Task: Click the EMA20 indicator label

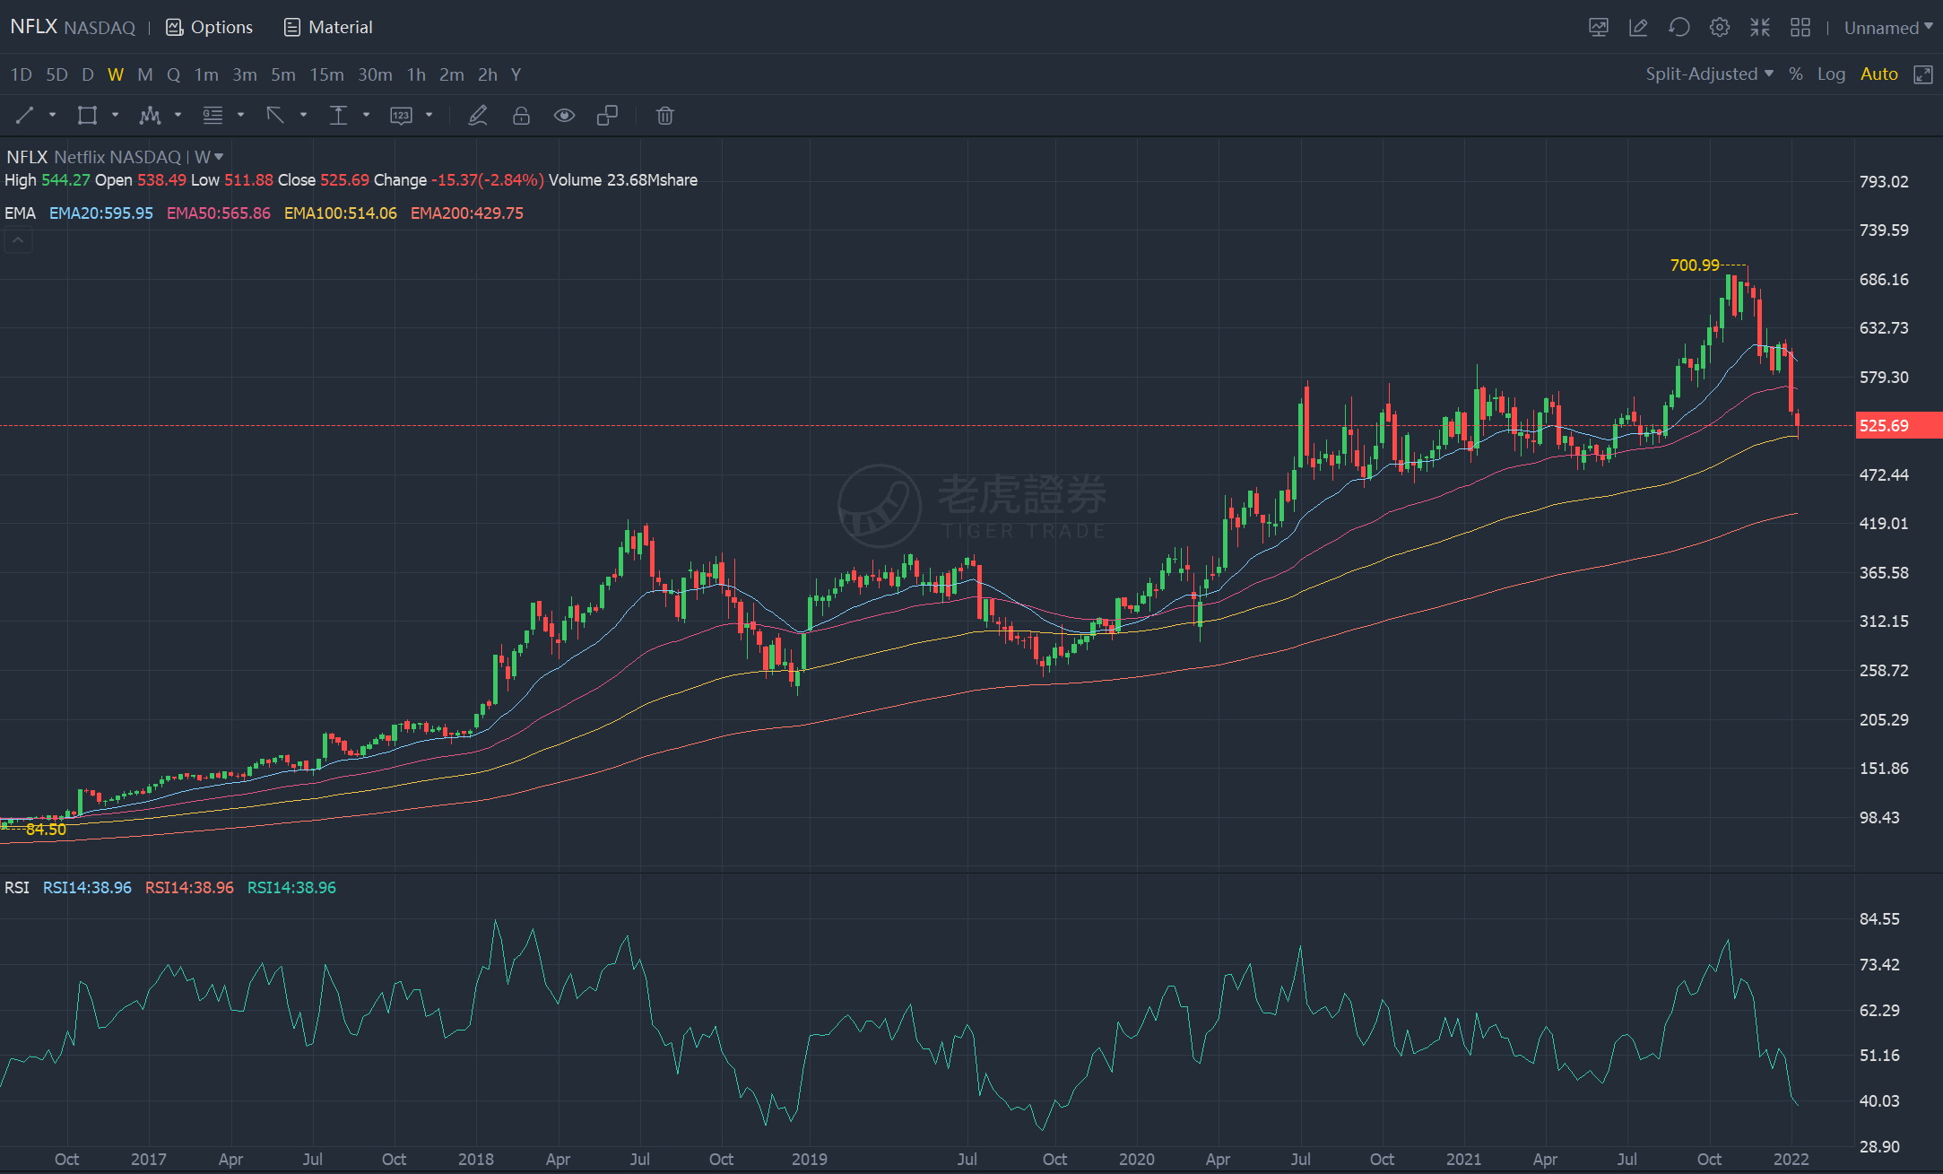Action: tap(101, 213)
